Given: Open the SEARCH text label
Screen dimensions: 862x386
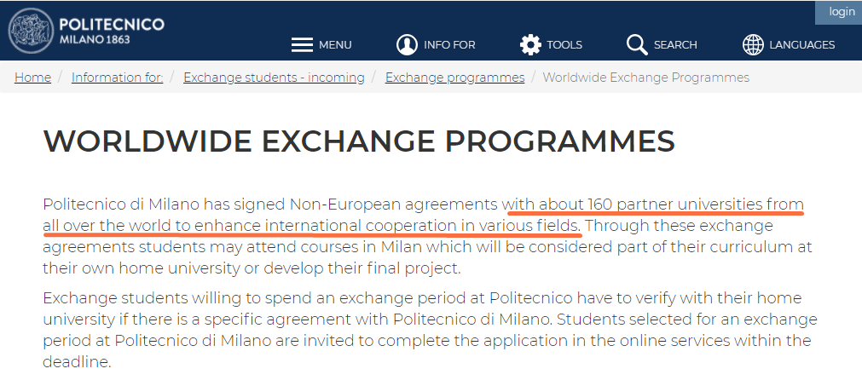Looking at the screenshot, I should coord(675,45).
